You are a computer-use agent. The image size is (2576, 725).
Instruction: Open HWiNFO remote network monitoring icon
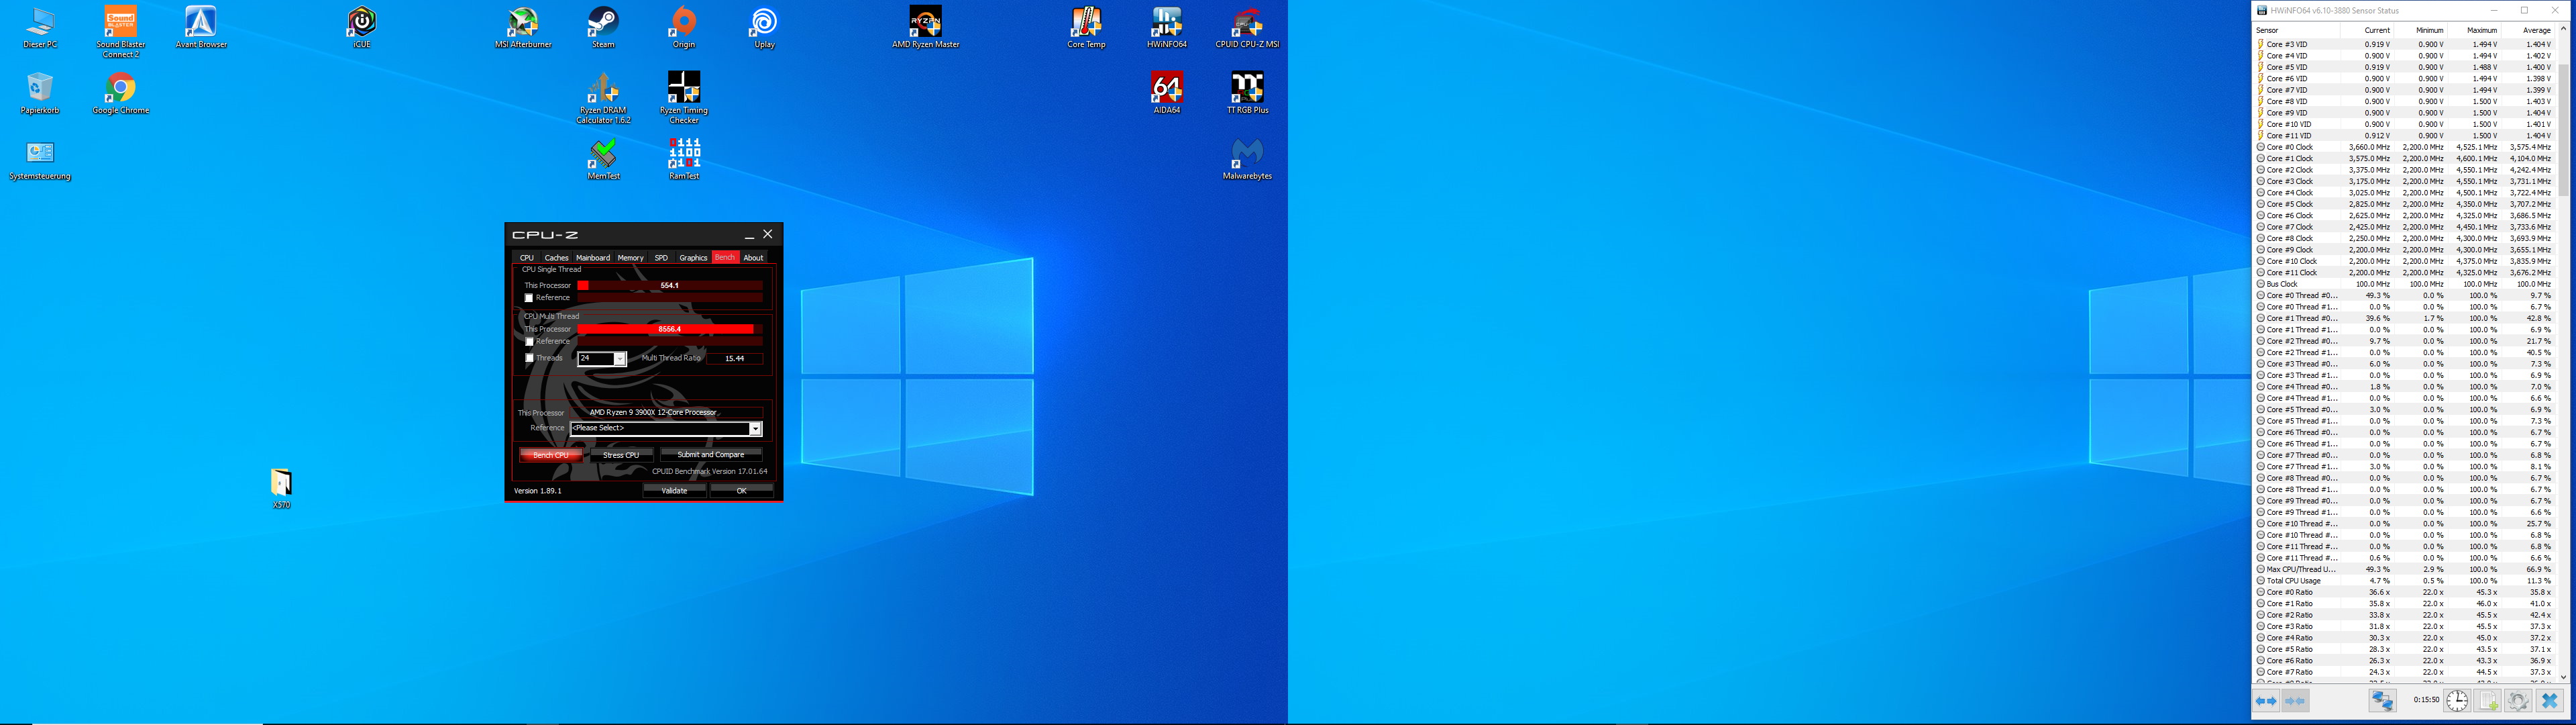[x=2383, y=701]
